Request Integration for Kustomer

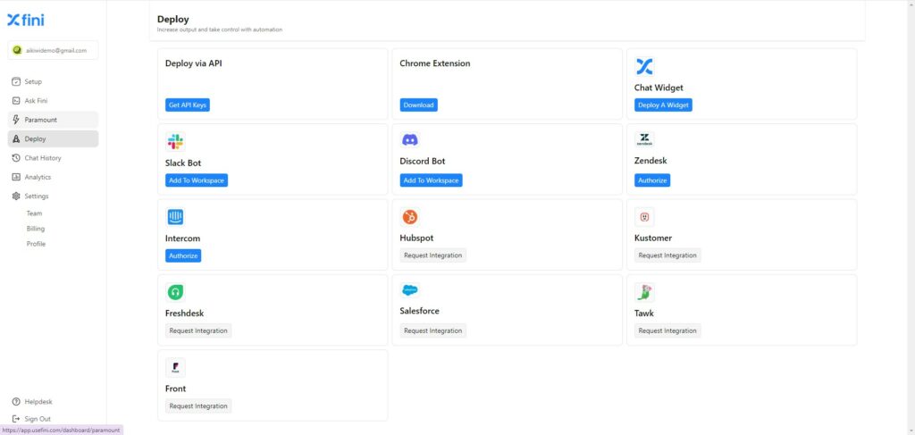(x=667, y=255)
